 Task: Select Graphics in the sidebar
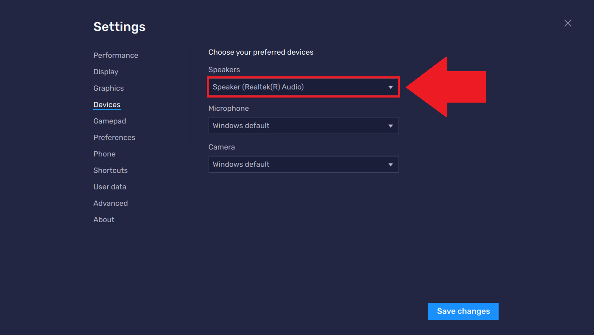coord(109,88)
